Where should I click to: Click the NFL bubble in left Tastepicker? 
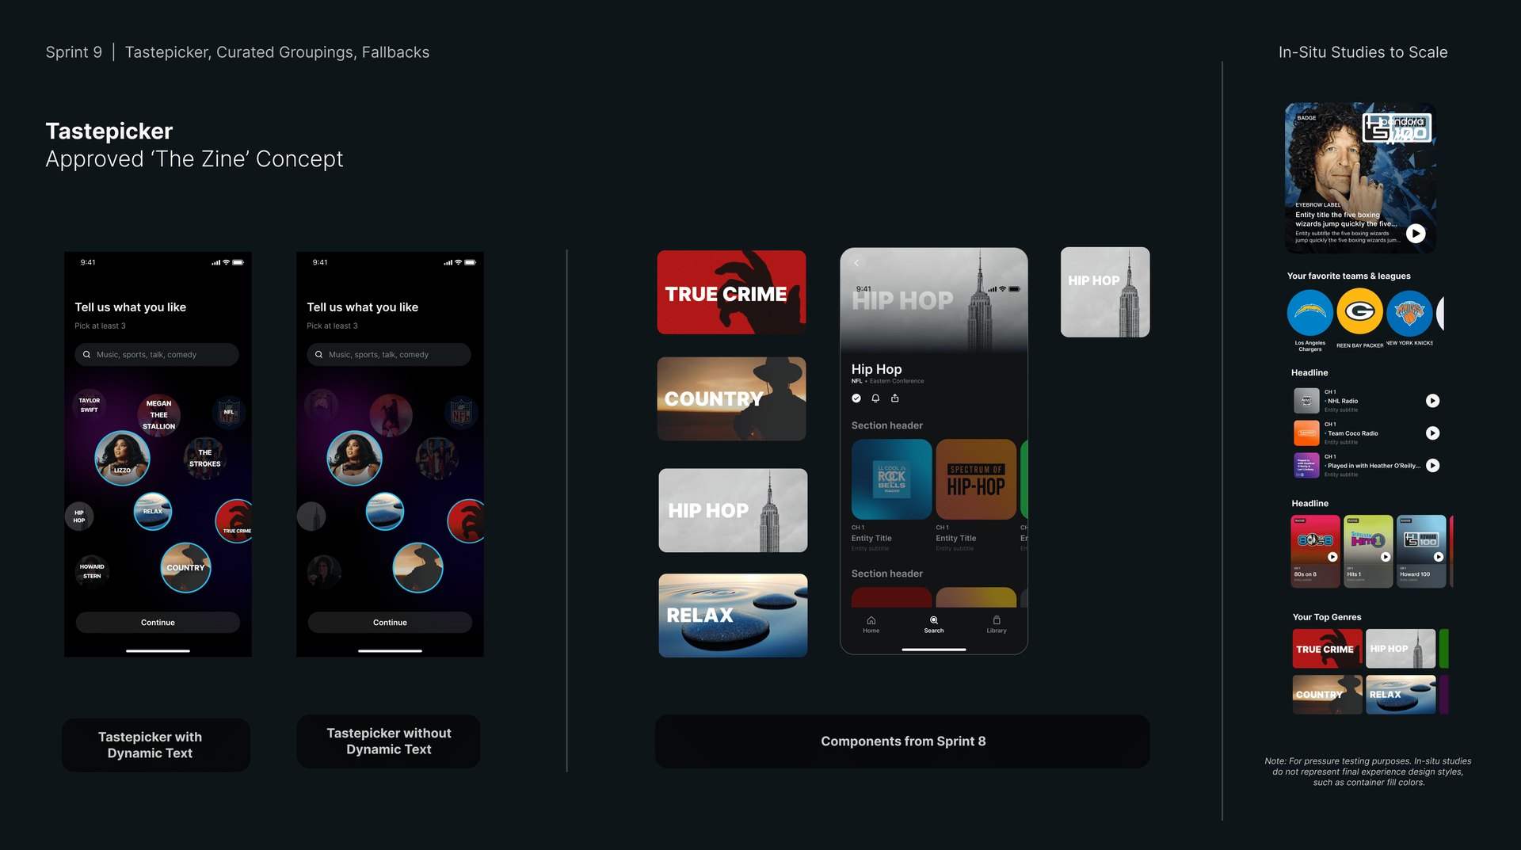click(x=229, y=412)
